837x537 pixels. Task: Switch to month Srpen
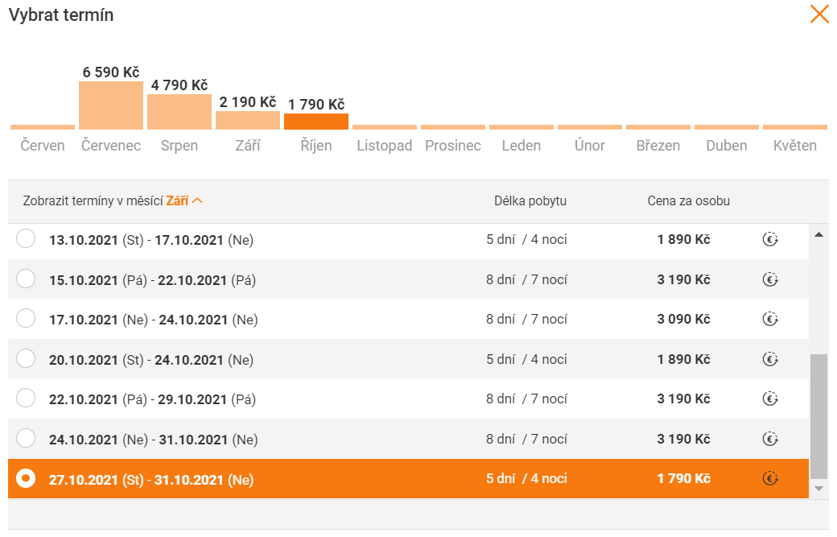pyautogui.click(x=179, y=145)
